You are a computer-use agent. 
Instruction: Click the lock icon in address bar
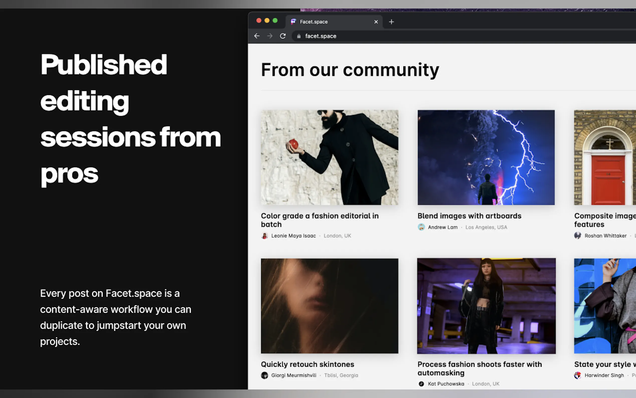pyautogui.click(x=299, y=36)
